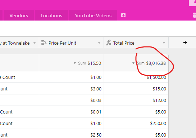Select the $15.00 total price cell
Image resolution: width=196 pixels, height=138 pixels.
[x=136, y=89]
